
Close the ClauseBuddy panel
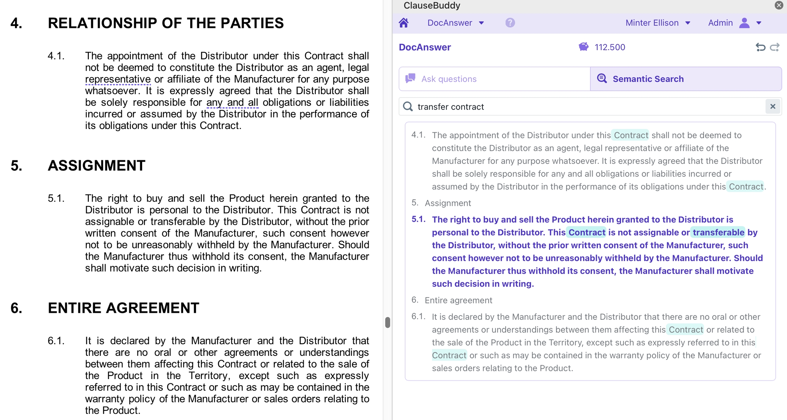click(778, 5)
